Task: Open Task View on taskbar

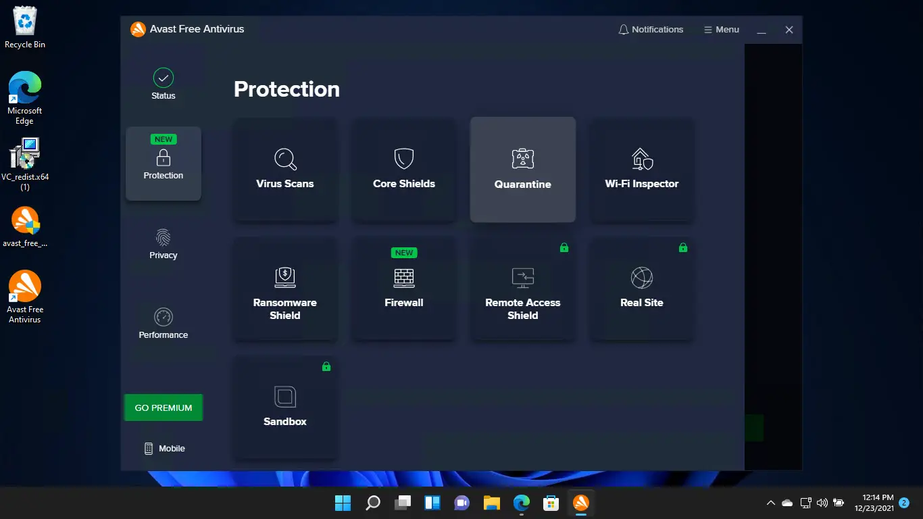Action: click(x=403, y=503)
